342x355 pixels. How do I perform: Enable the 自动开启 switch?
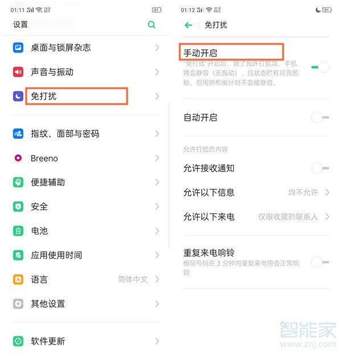(320, 117)
